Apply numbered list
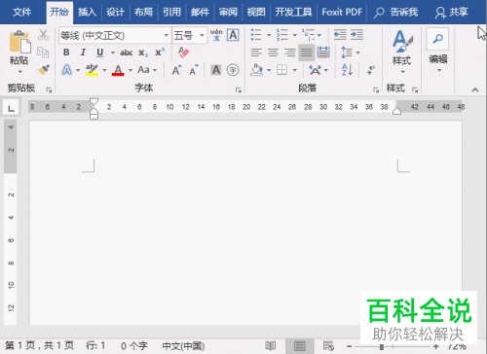Image resolution: width=487 pixels, height=354 pixels. (282, 35)
